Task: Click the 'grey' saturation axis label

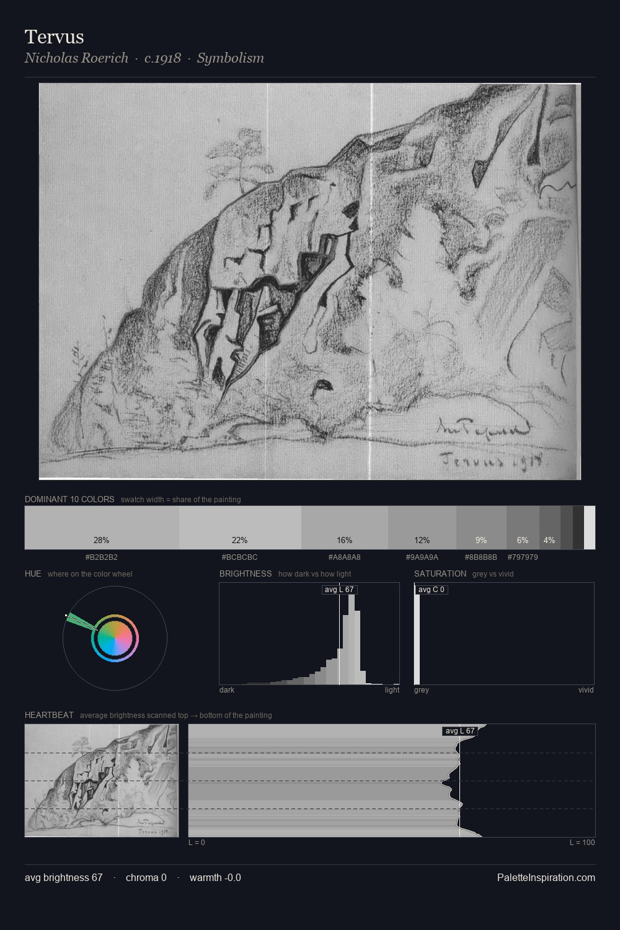Action: click(x=422, y=690)
